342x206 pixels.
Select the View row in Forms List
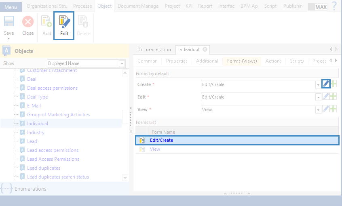pyautogui.click(x=155, y=149)
